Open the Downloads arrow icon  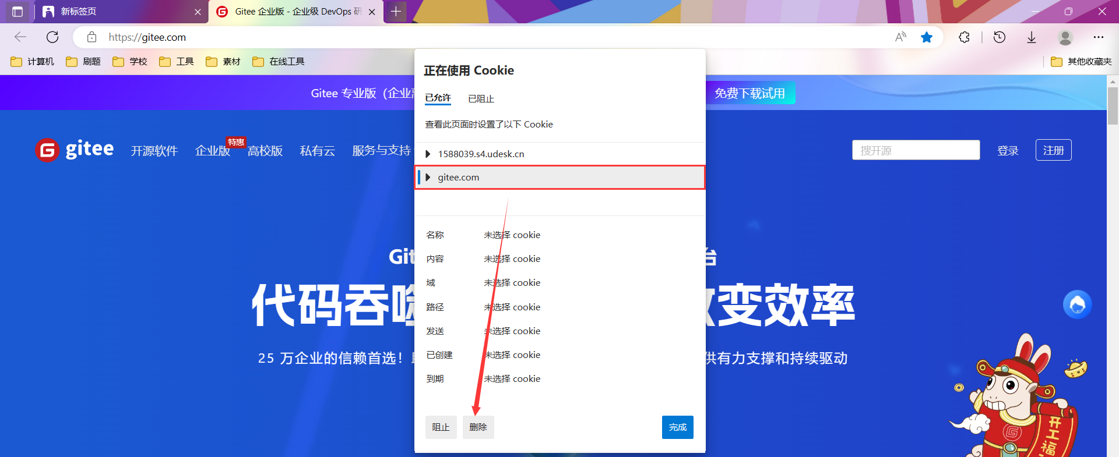[x=1032, y=37]
